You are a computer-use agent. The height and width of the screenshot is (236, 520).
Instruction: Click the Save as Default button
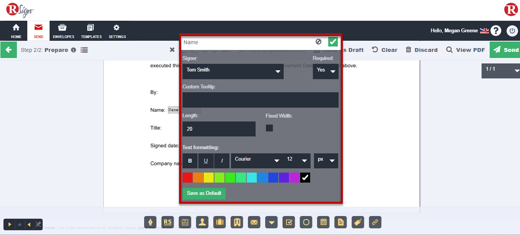pyautogui.click(x=204, y=193)
